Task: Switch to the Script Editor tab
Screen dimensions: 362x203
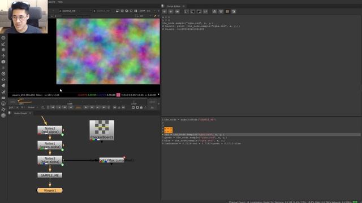Action: click(x=174, y=6)
